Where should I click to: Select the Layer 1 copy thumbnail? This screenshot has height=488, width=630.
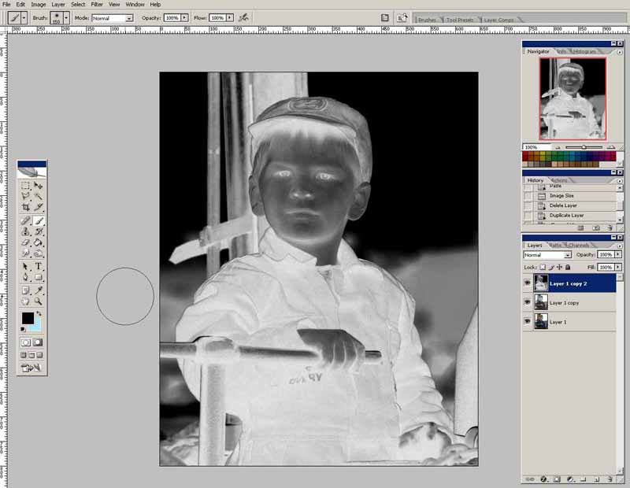pos(541,302)
